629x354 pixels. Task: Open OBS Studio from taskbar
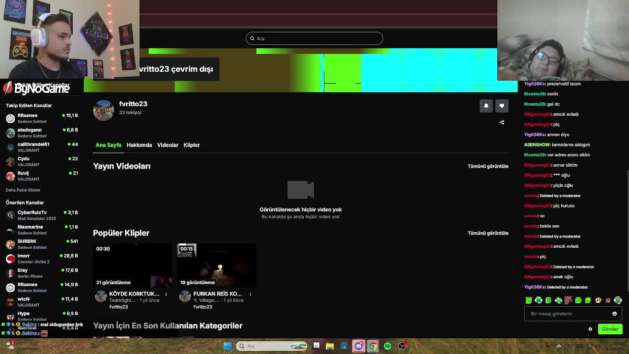point(402,346)
